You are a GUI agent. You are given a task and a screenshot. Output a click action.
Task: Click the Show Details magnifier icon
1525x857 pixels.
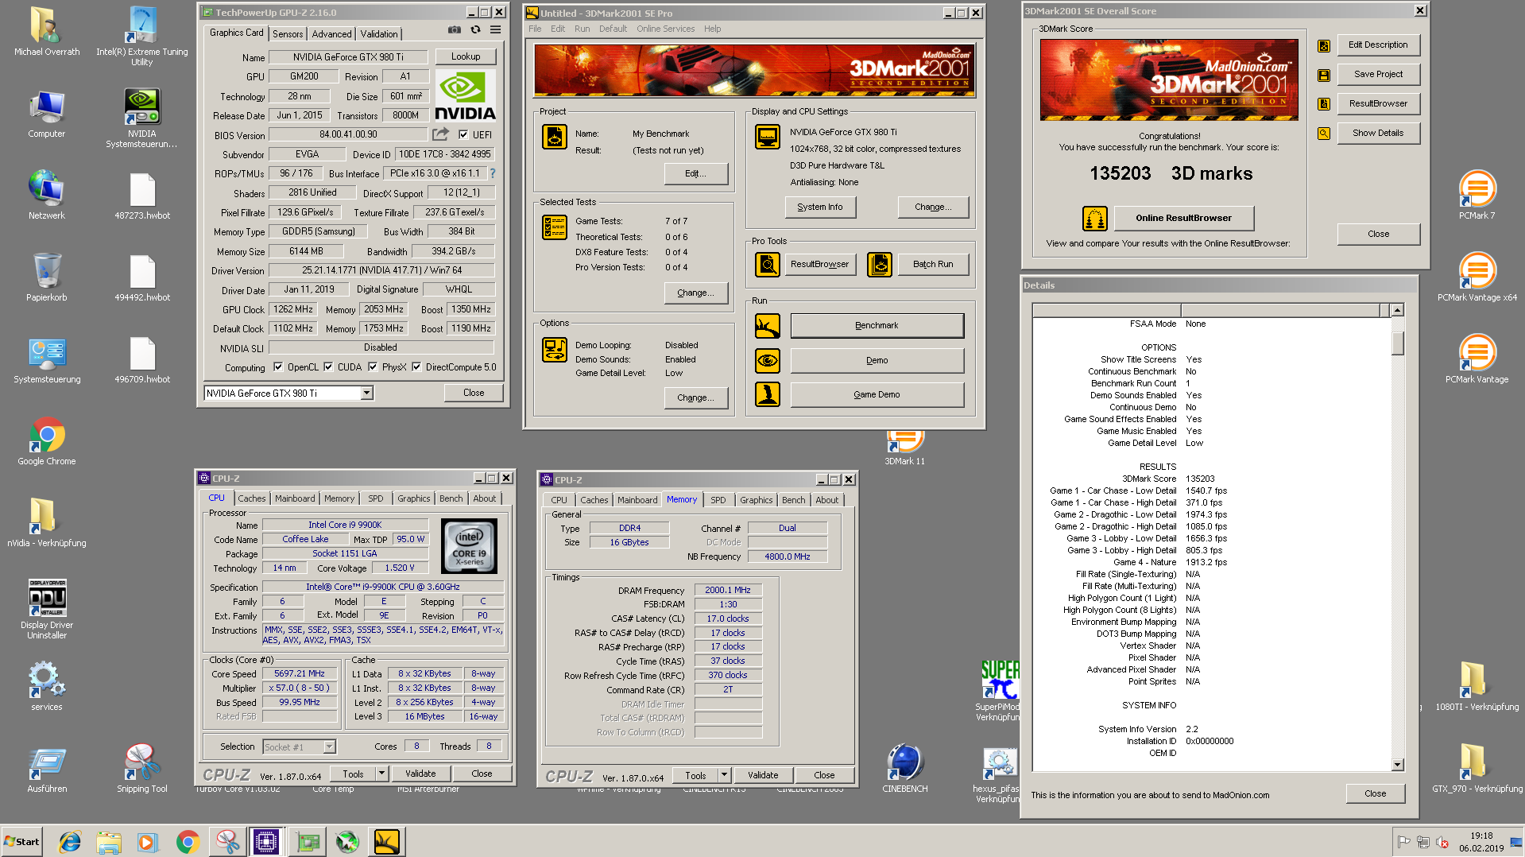(1324, 134)
